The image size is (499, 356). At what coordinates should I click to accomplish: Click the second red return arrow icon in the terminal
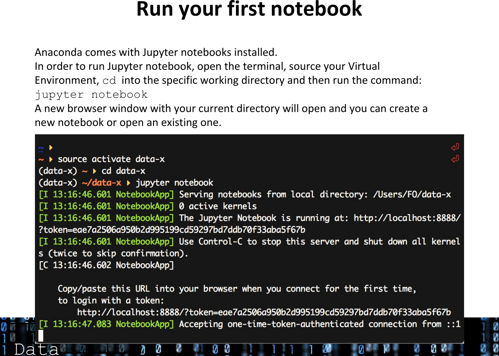pyautogui.click(x=455, y=159)
